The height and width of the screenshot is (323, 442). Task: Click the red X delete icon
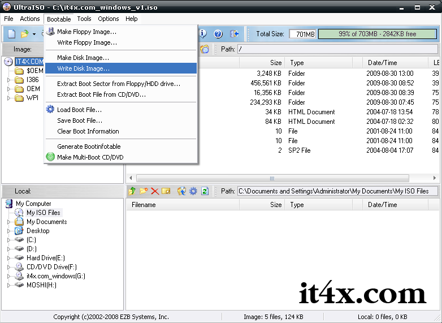155,191
